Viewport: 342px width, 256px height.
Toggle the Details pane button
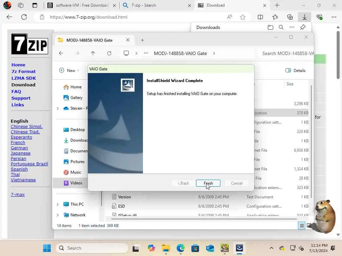click(x=295, y=70)
